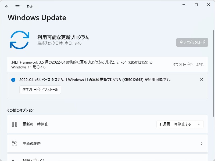Screen dimensions: 215x161
Task: Navigate back using the back arrow
Action: 6,7
